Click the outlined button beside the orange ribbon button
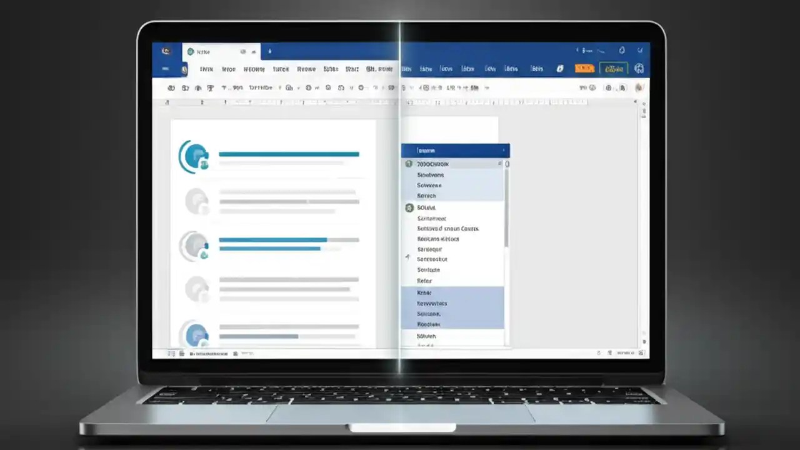The width and height of the screenshot is (800, 450). pos(613,67)
